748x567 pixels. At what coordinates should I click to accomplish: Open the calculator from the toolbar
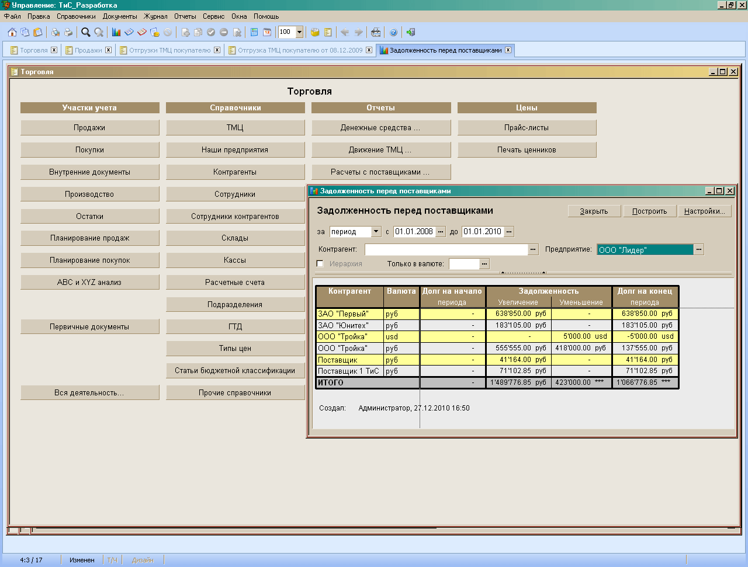254,32
